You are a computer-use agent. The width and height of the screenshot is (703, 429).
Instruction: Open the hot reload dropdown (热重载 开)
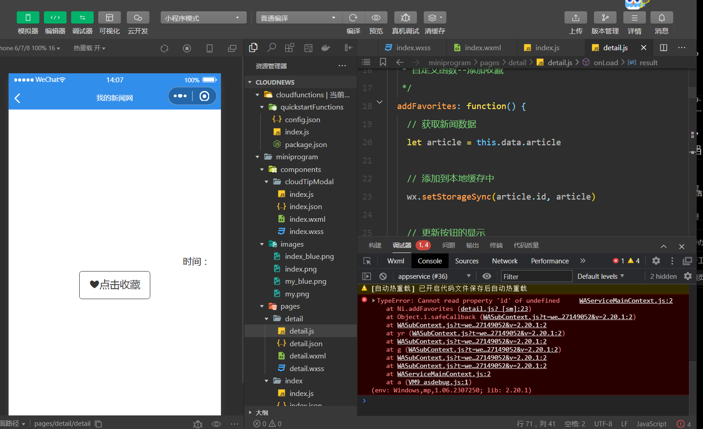click(89, 48)
